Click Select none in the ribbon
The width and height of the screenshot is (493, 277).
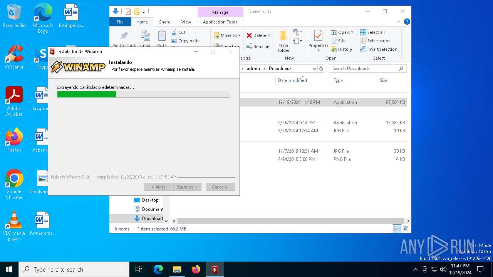pyautogui.click(x=375, y=41)
